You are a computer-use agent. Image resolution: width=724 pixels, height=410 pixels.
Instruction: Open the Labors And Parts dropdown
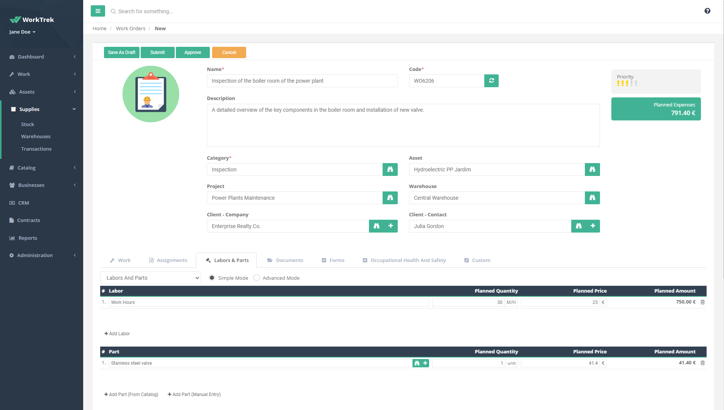[x=150, y=277]
